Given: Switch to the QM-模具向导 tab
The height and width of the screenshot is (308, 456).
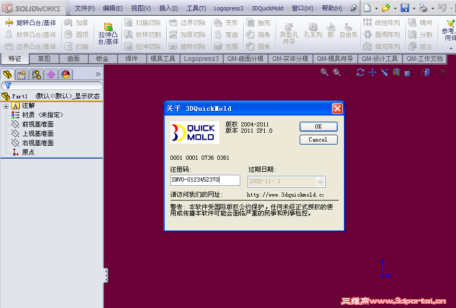Looking at the screenshot, I should coord(335,59).
